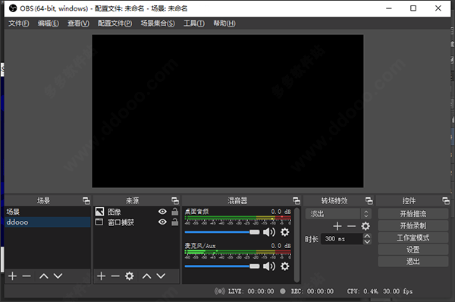Click the 开始录制 button
This screenshot has width=455, height=302.
coord(413,226)
